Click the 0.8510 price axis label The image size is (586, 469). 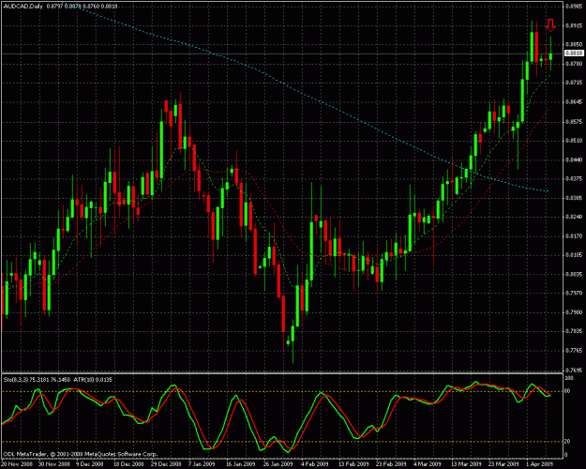tap(575, 141)
